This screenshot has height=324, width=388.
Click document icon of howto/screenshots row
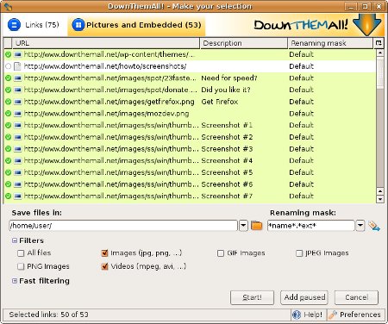[x=18, y=66]
